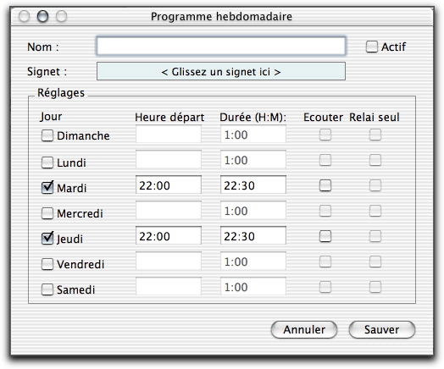Click Jeudi start time field showing 22:00
Image resolution: width=444 pixels, height=369 pixels.
tap(169, 235)
